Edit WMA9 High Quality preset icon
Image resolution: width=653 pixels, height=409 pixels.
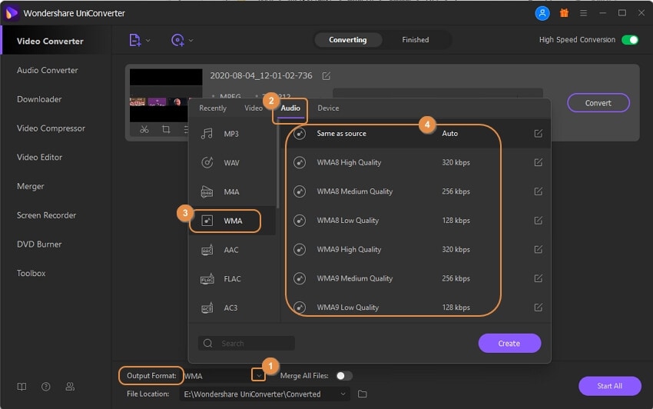(538, 249)
